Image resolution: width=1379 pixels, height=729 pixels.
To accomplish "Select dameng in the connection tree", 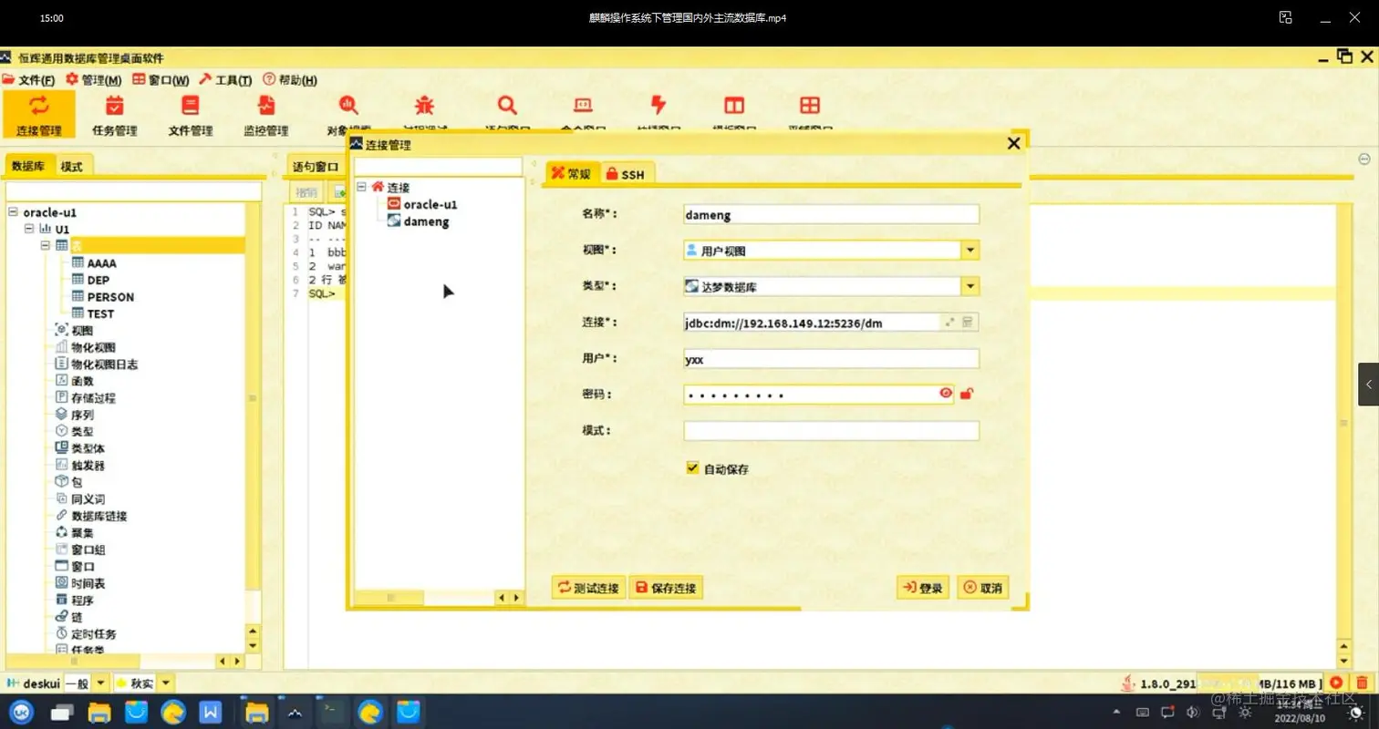I will pos(426,221).
